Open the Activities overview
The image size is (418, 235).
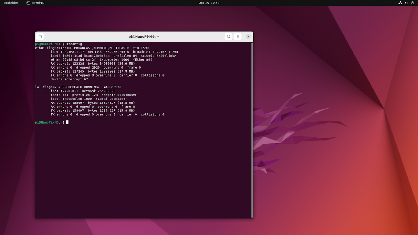coord(11,3)
